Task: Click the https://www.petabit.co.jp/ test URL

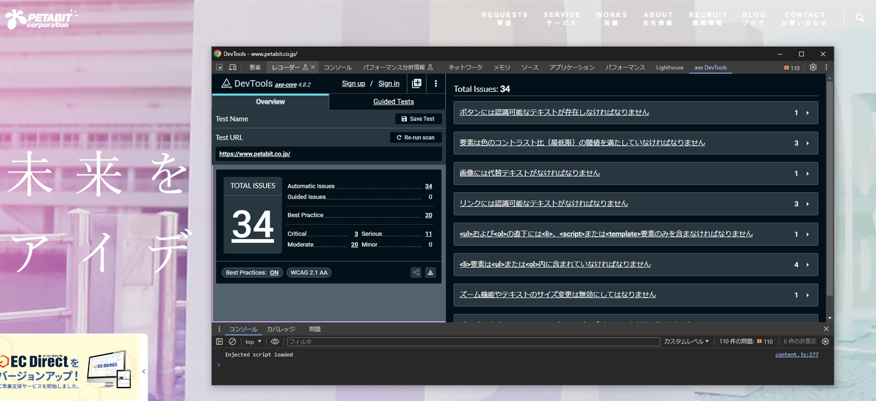Action: tap(254, 154)
